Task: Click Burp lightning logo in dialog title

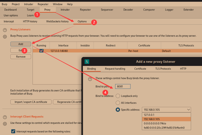Action: [x=87, y=62]
